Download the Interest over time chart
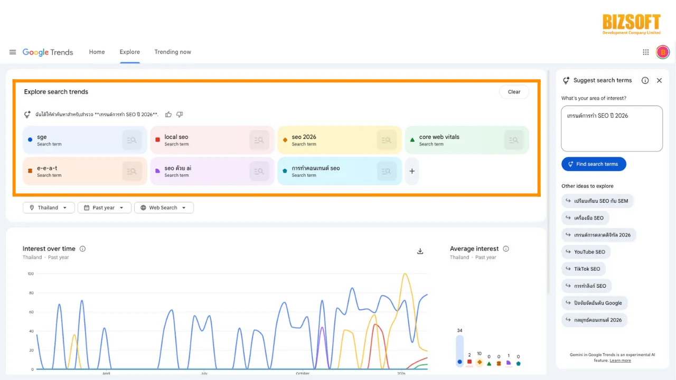 [420, 251]
